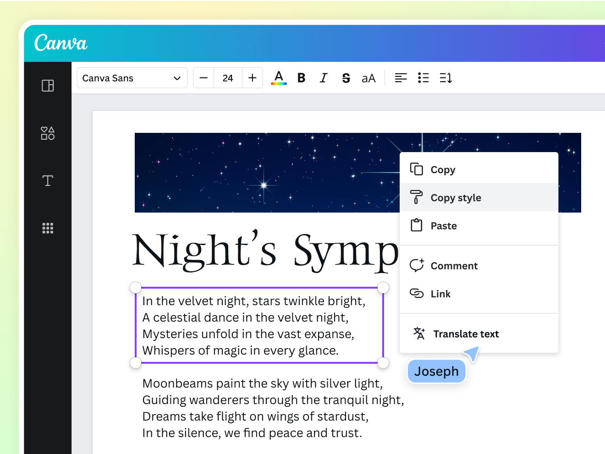This screenshot has height=454, width=605.
Task: Open the text case aA option
Action: point(368,78)
